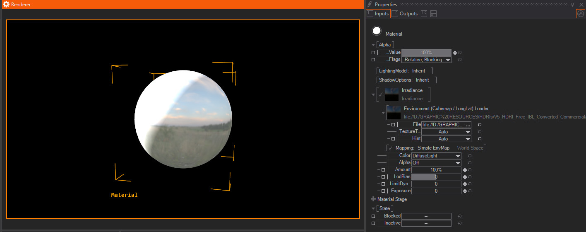Click the white Material sphere icon
Viewport: 586px width, 232px height.
377,31
